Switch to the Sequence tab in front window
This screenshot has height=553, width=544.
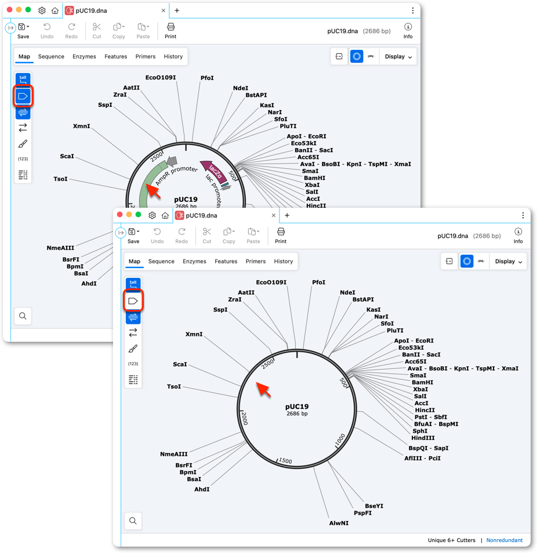click(161, 261)
